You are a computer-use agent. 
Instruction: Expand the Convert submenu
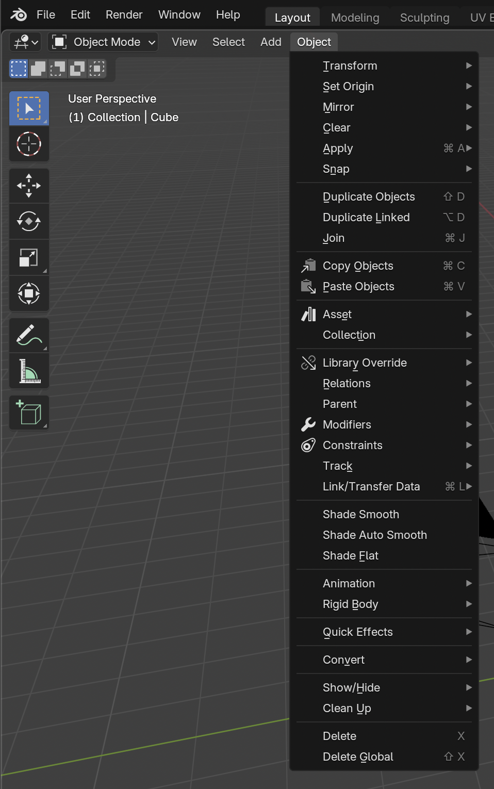[x=384, y=660]
